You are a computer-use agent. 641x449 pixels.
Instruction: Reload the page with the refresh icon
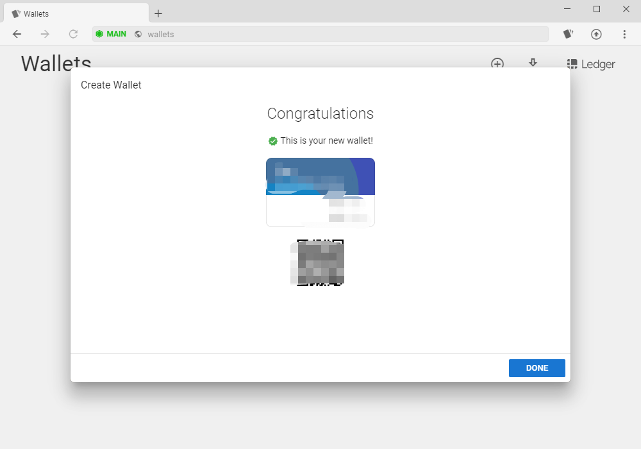tap(73, 34)
